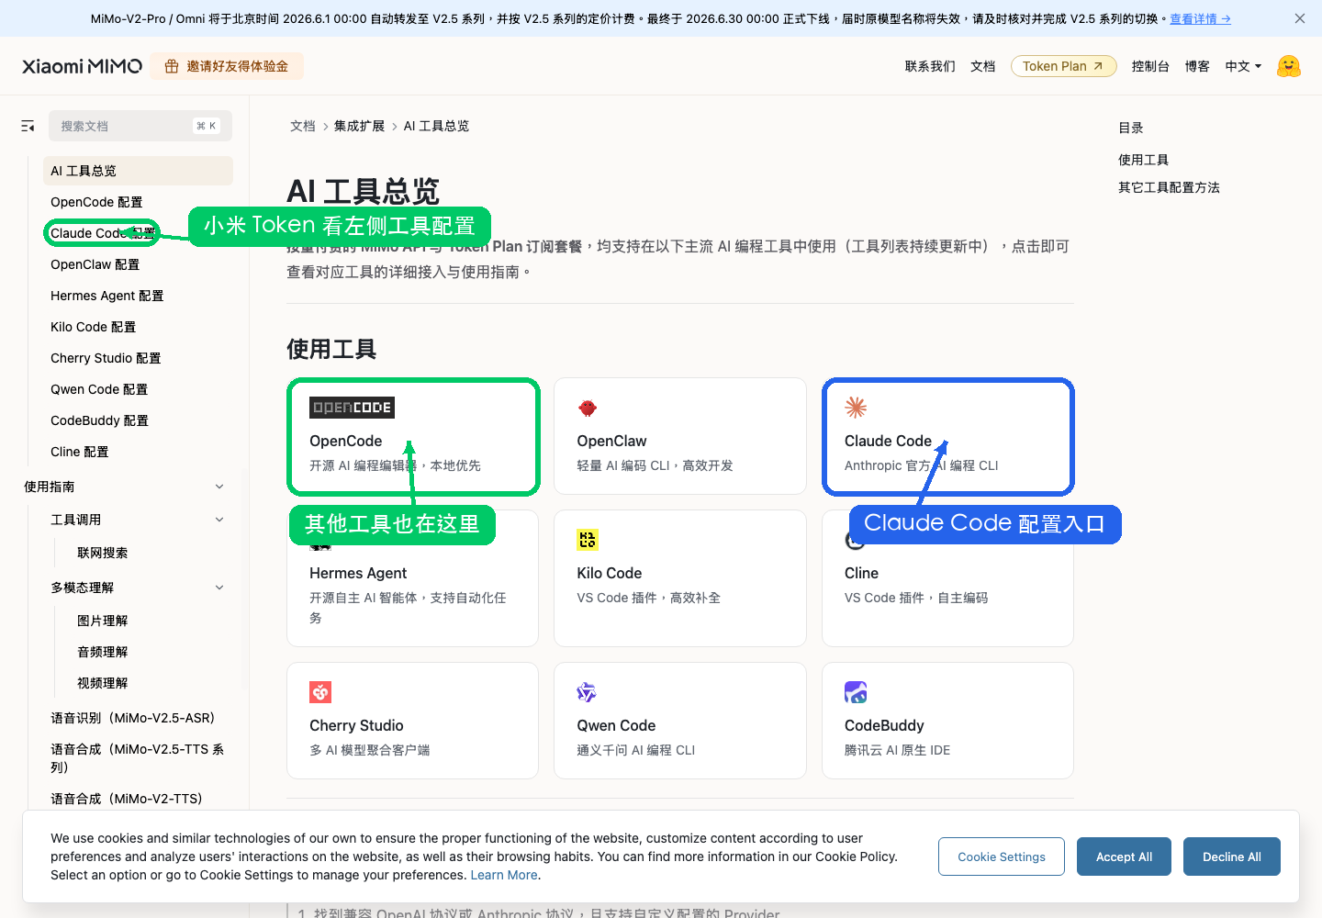This screenshot has width=1322, height=918.
Task: Open OpenCode 配置 in the sidebar
Action: tap(96, 202)
